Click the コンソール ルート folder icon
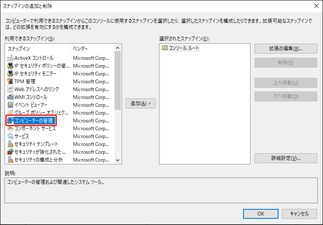The image size is (323, 225). pos(165,48)
